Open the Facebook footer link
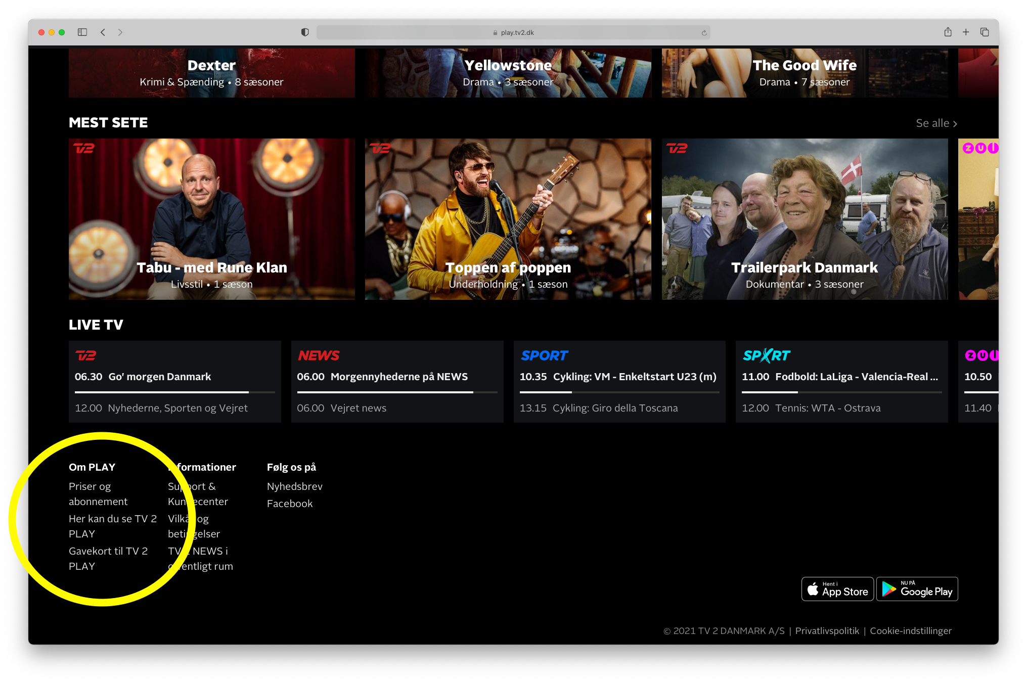Viewport: 1027px width, 682px height. click(x=290, y=504)
